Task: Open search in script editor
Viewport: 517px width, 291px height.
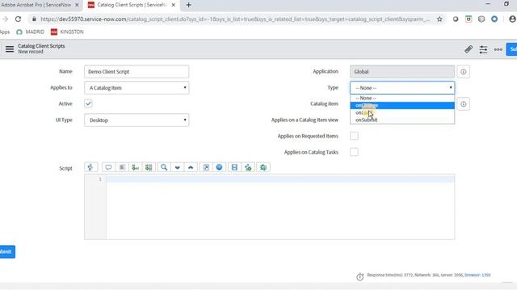Action: coord(164,167)
